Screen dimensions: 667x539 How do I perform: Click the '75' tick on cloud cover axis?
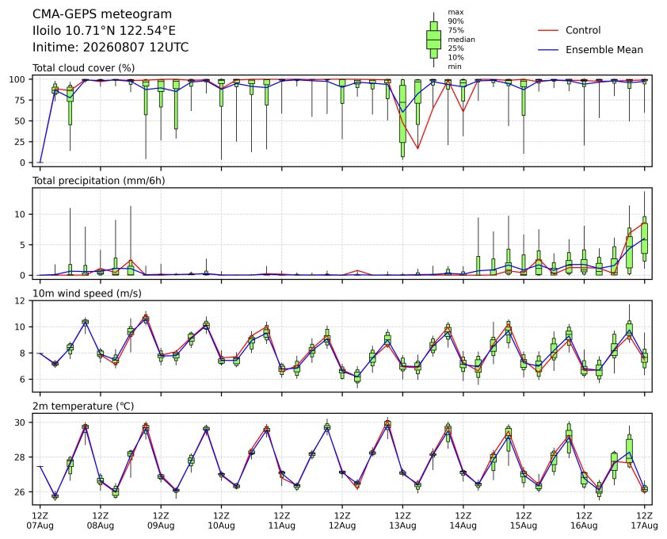(21, 101)
